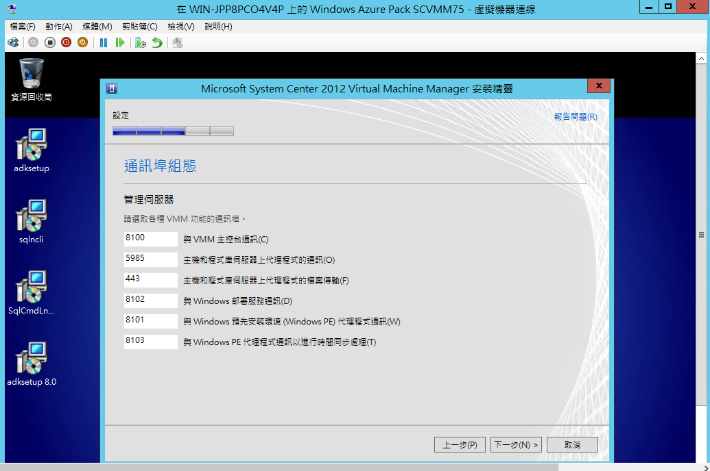
Task: Turn off the VM with the black stop icon
Action: pos(50,42)
